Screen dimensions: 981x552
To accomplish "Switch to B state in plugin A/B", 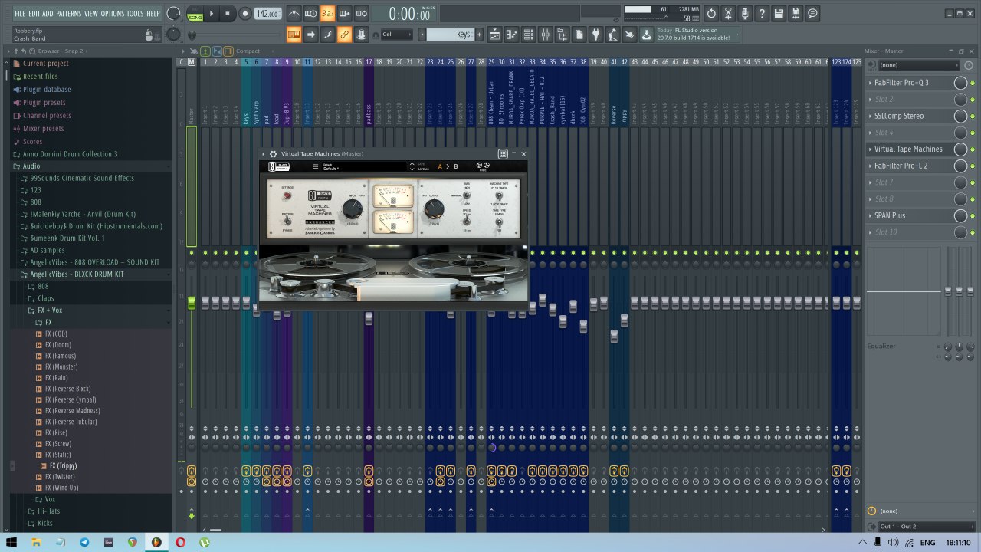I will (x=455, y=166).
